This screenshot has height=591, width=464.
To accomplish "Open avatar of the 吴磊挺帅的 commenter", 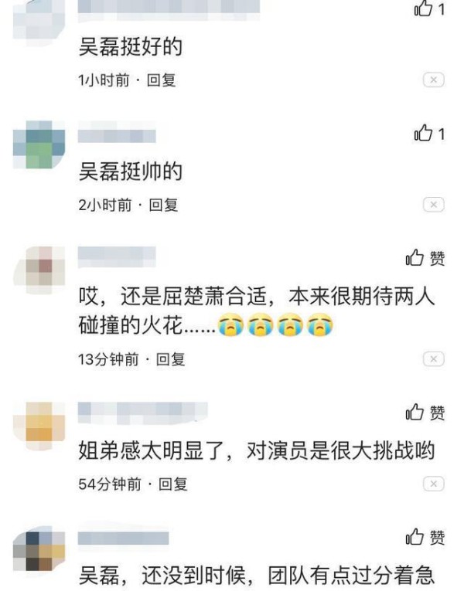I will tap(39, 144).
